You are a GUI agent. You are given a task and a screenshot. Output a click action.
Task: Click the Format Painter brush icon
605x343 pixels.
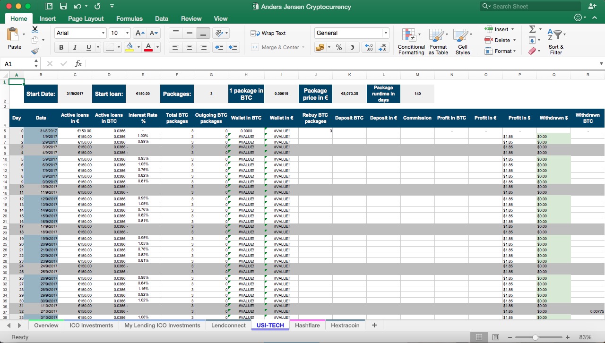35,51
